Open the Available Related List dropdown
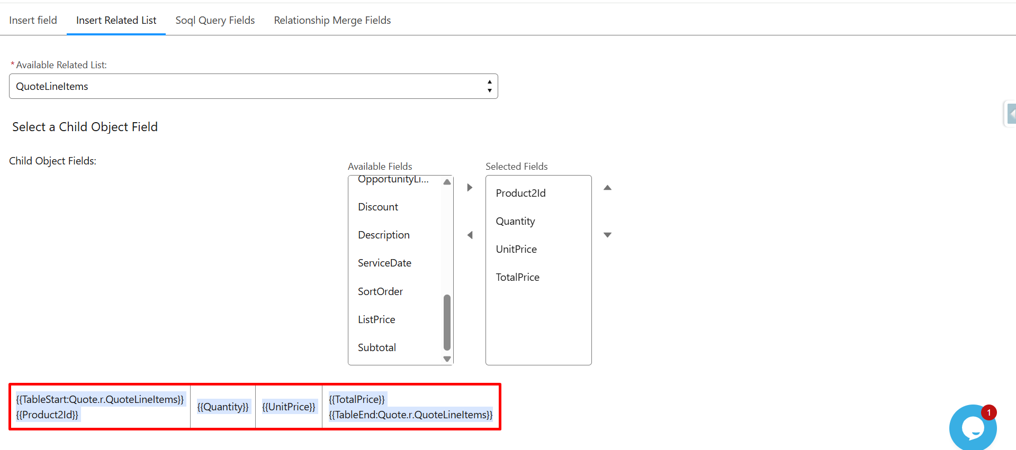The width and height of the screenshot is (1016, 450). [x=253, y=86]
